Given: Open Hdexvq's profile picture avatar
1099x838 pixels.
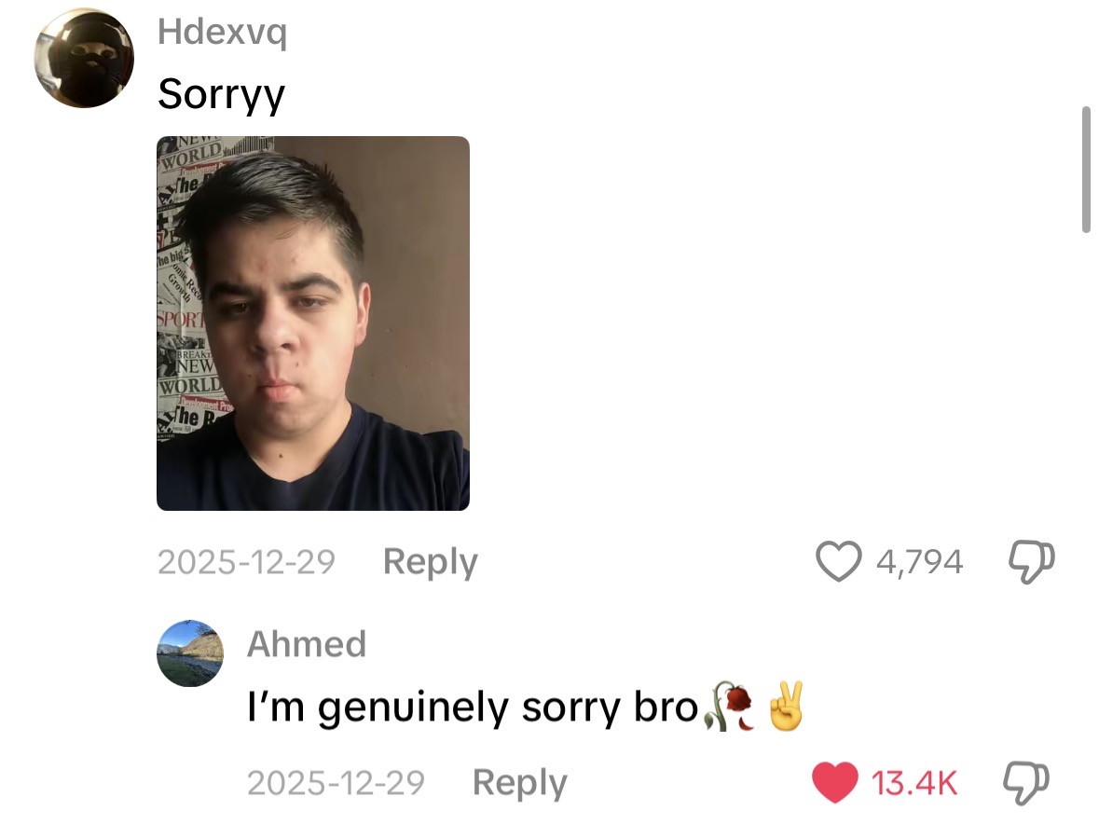Looking at the screenshot, I should (84, 58).
